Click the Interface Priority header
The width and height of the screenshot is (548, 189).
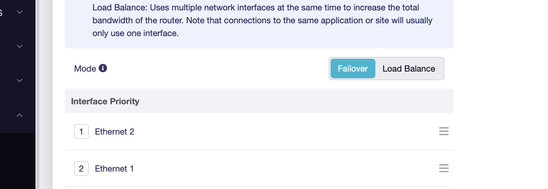(x=105, y=101)
